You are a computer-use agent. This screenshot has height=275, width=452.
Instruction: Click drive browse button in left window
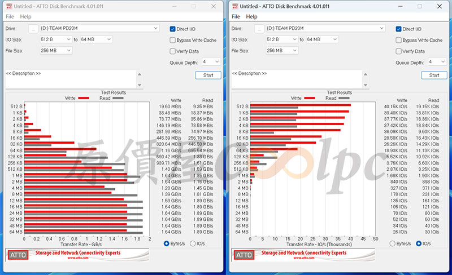[33, 29]
